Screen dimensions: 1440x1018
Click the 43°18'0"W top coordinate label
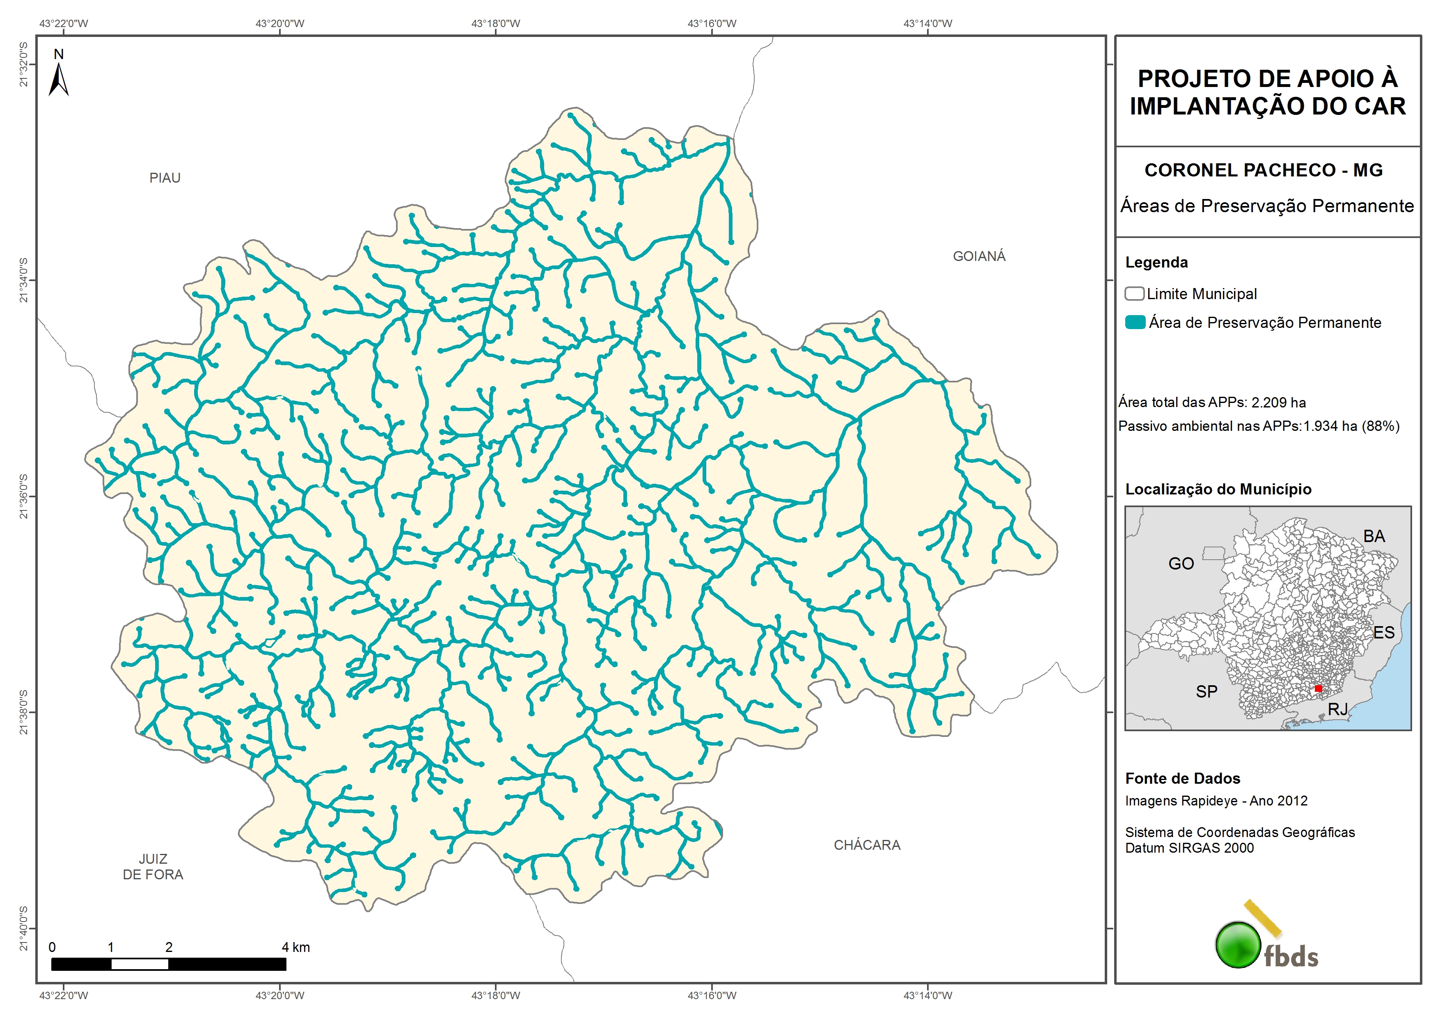pos(495,24)
